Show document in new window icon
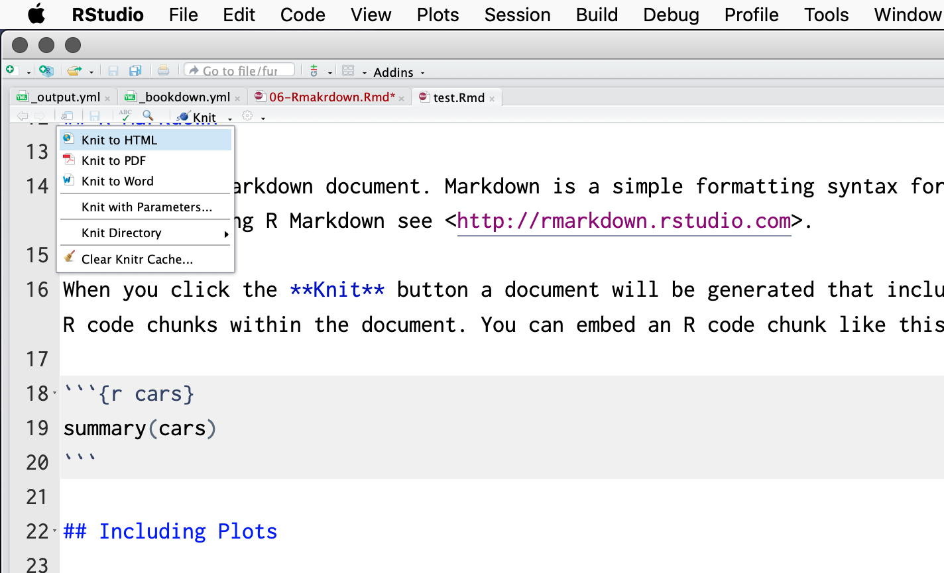The image size is (944, 573). (x=67, y=116)
